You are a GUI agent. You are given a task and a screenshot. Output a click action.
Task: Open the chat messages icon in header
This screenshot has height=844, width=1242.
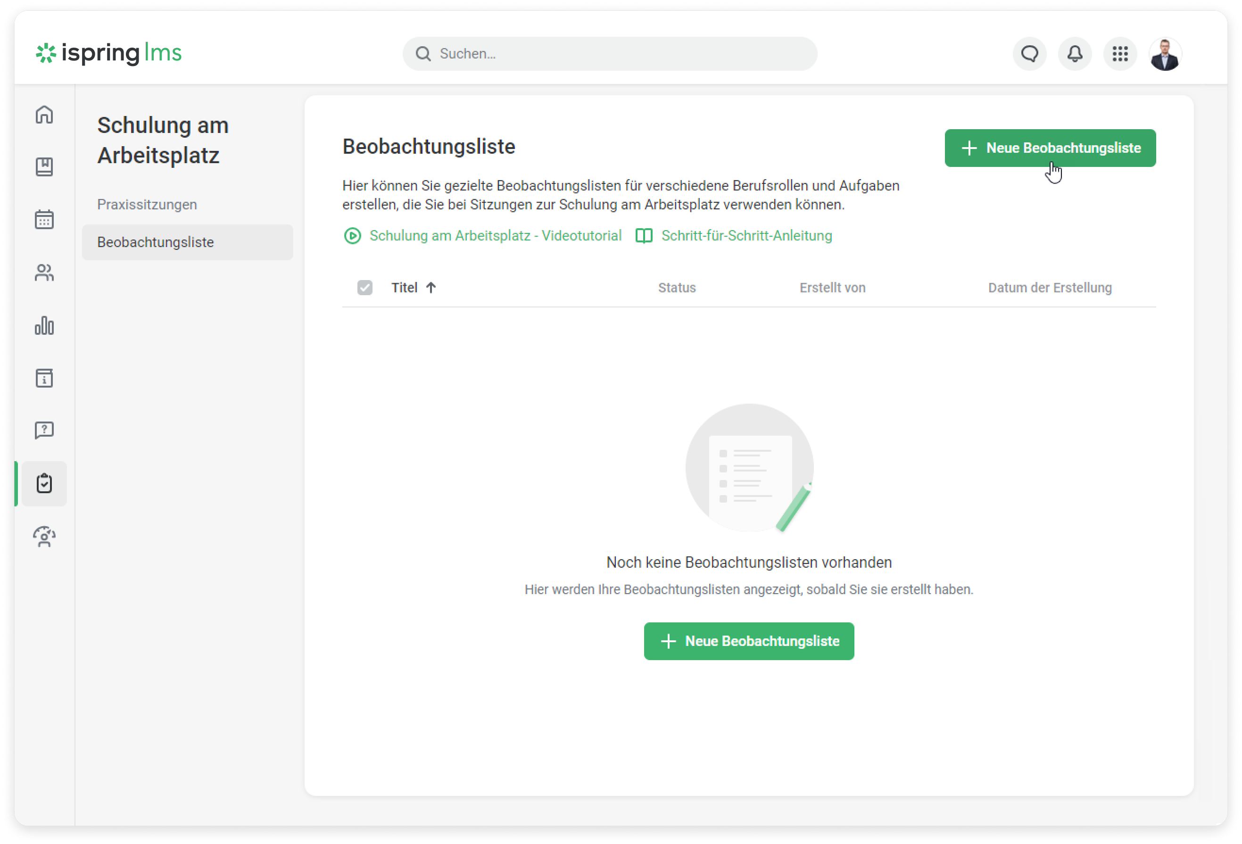1029,53
